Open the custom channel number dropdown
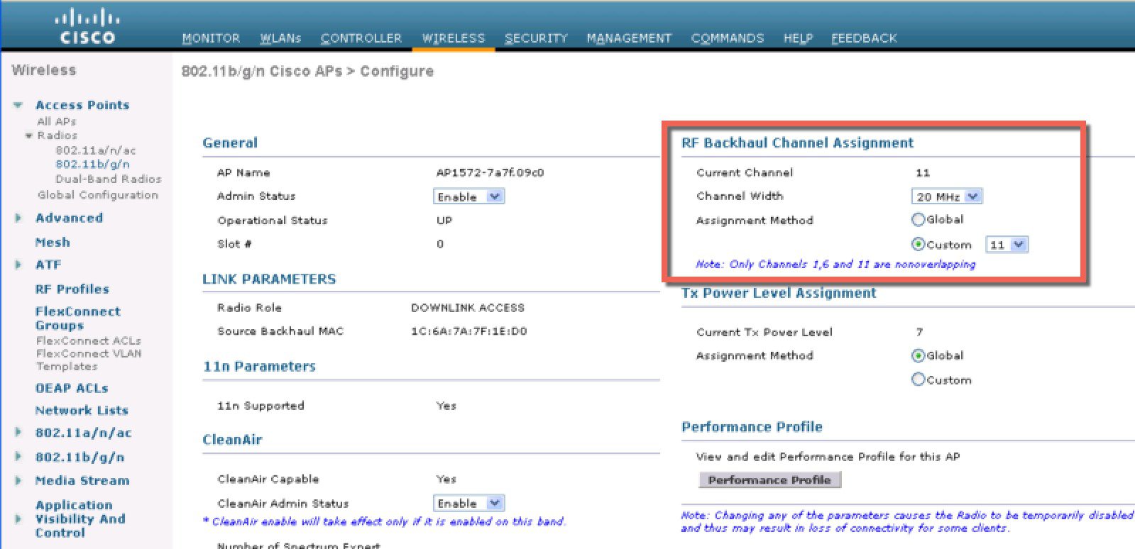Viewport: 1135px width, 549px height. tap(1007, 245)
